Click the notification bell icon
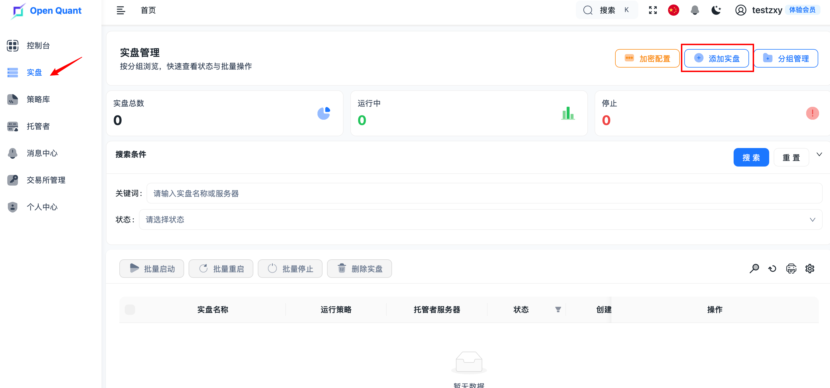The height and width of the screenshot is (388, 830). 695,10
